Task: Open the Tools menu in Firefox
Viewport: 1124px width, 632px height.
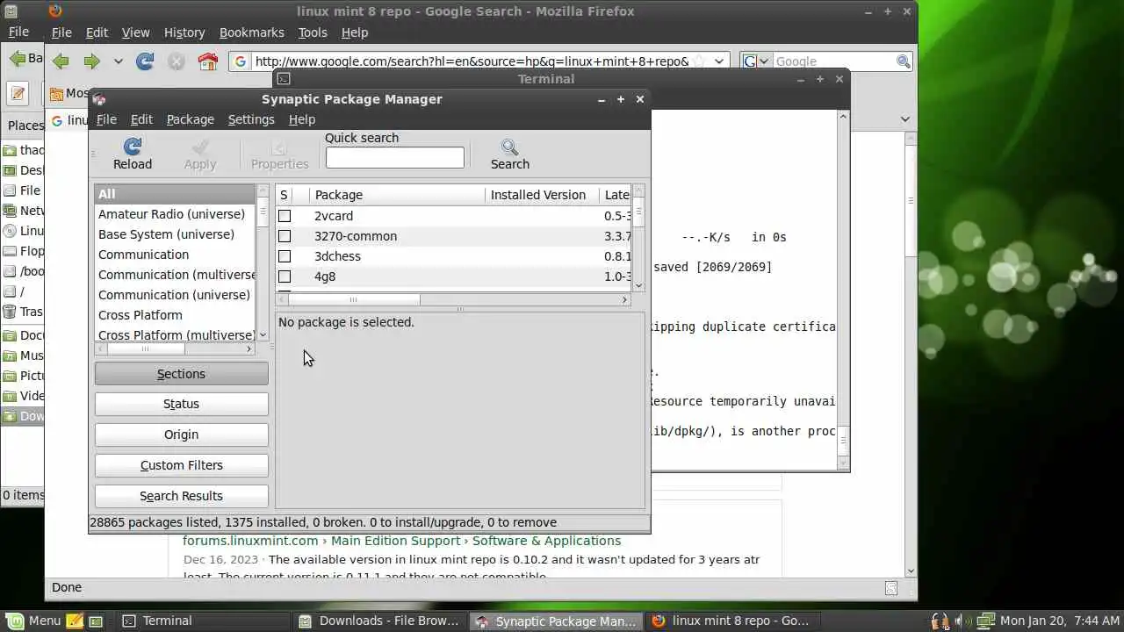Action: click(313, 32)
